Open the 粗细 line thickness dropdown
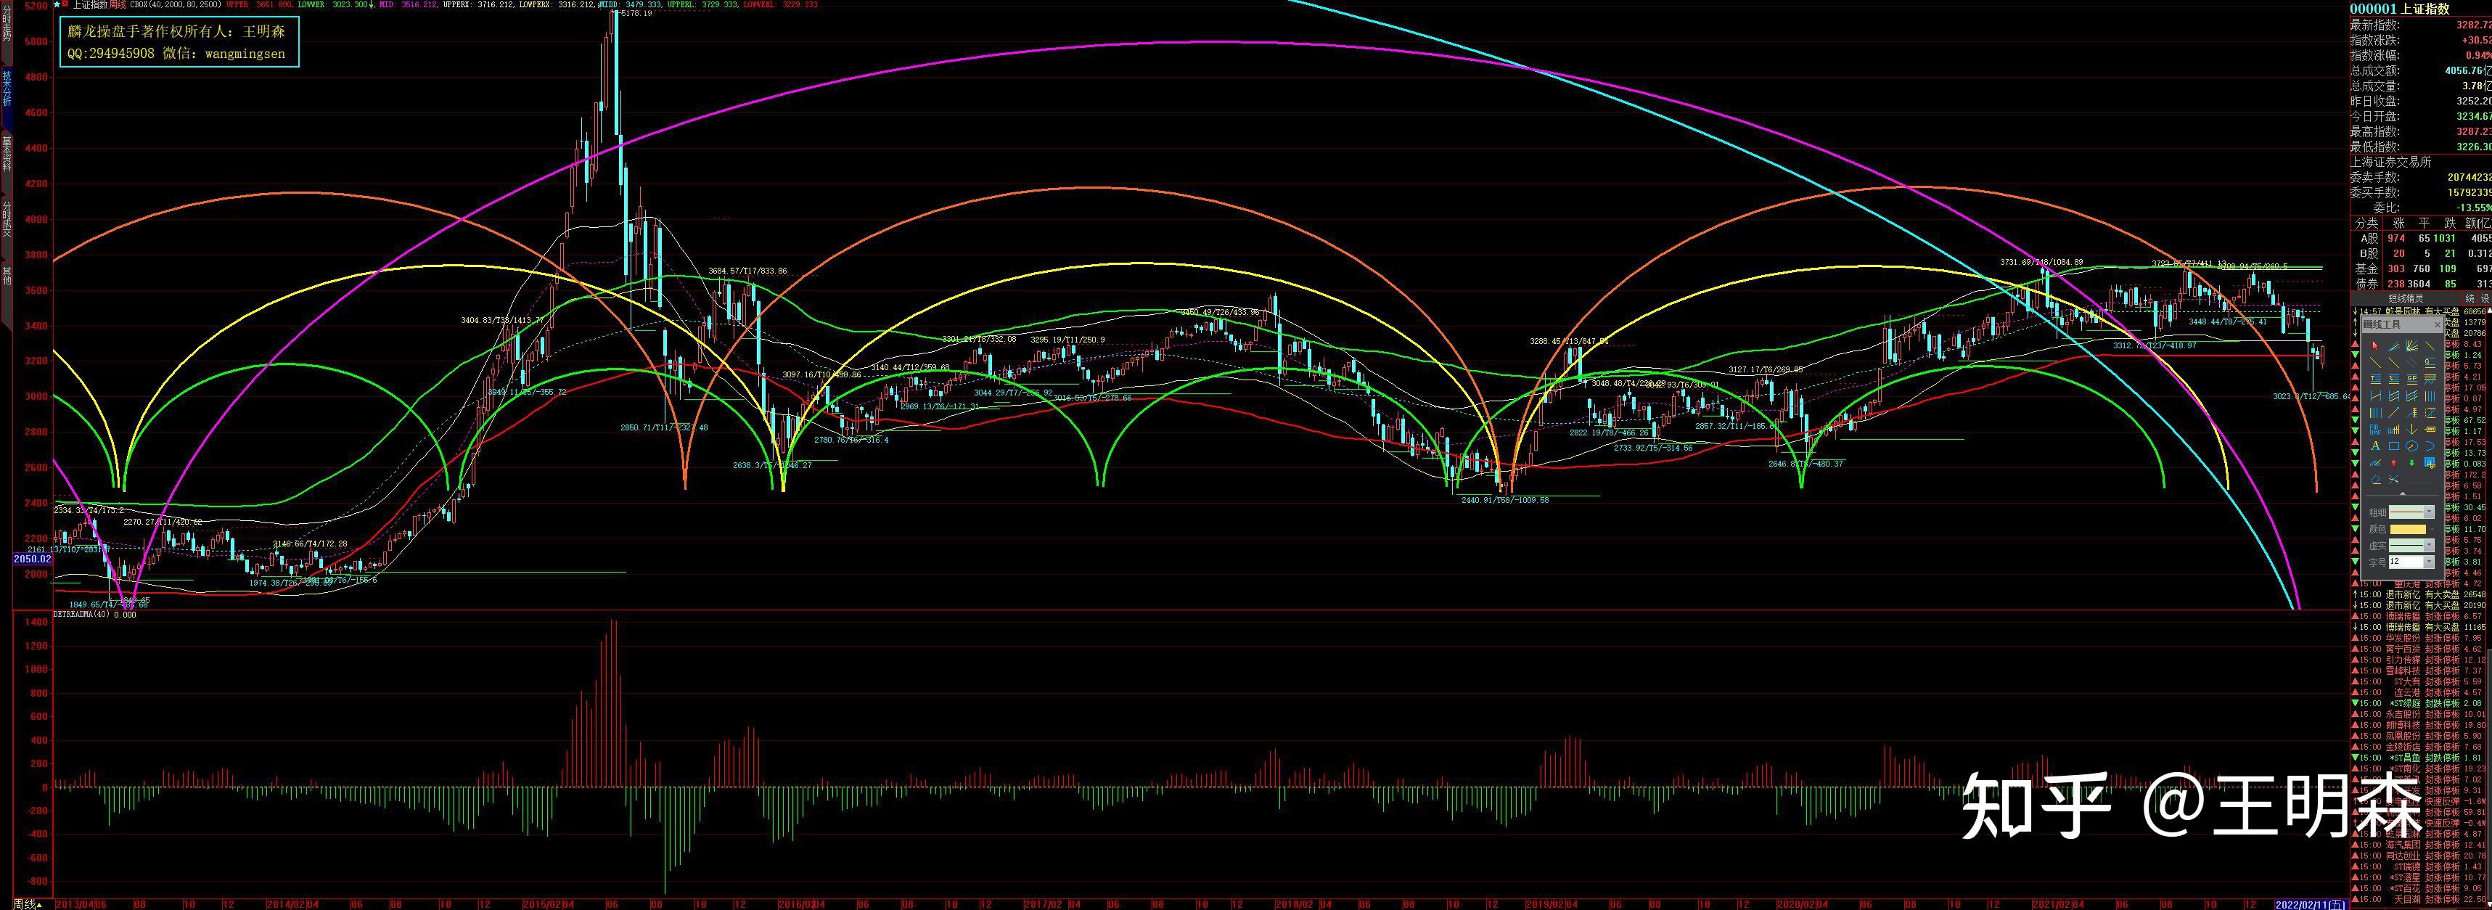Viewport: 2492px width, 910px height. pos(2429,512)
